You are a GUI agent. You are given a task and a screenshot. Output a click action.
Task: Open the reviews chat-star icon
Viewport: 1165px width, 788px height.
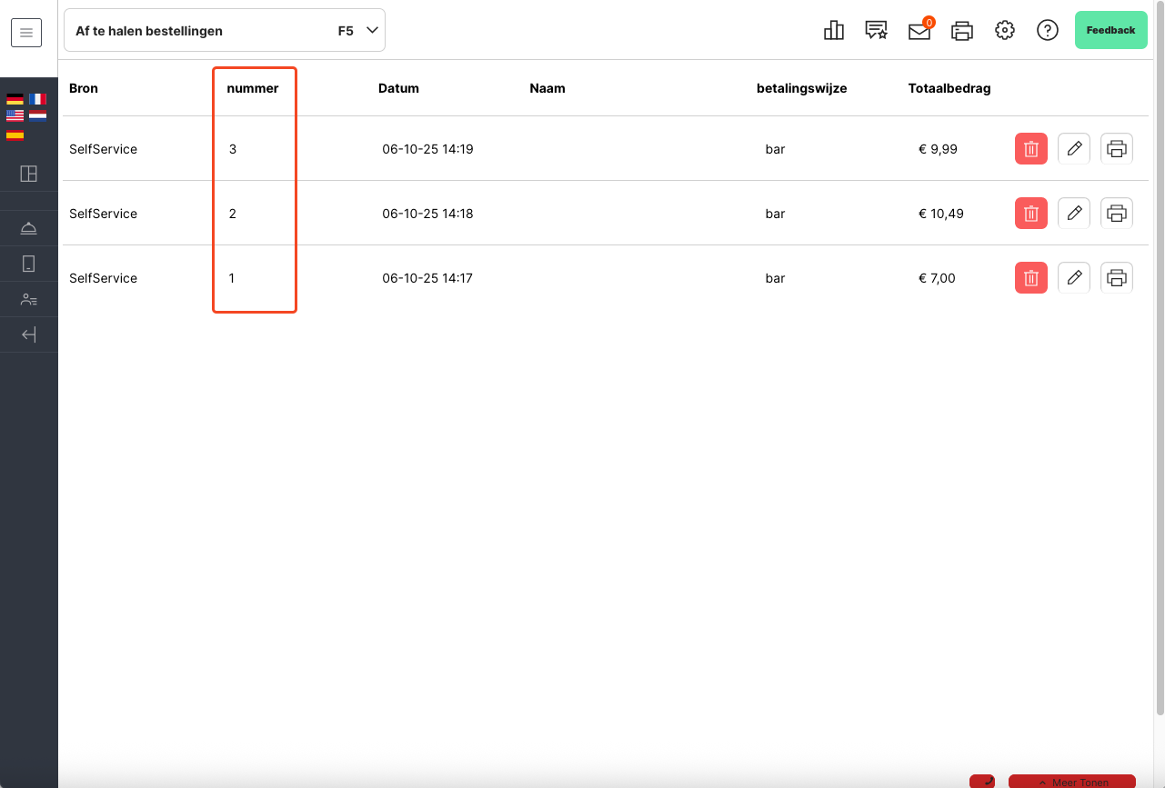(876, 31)
